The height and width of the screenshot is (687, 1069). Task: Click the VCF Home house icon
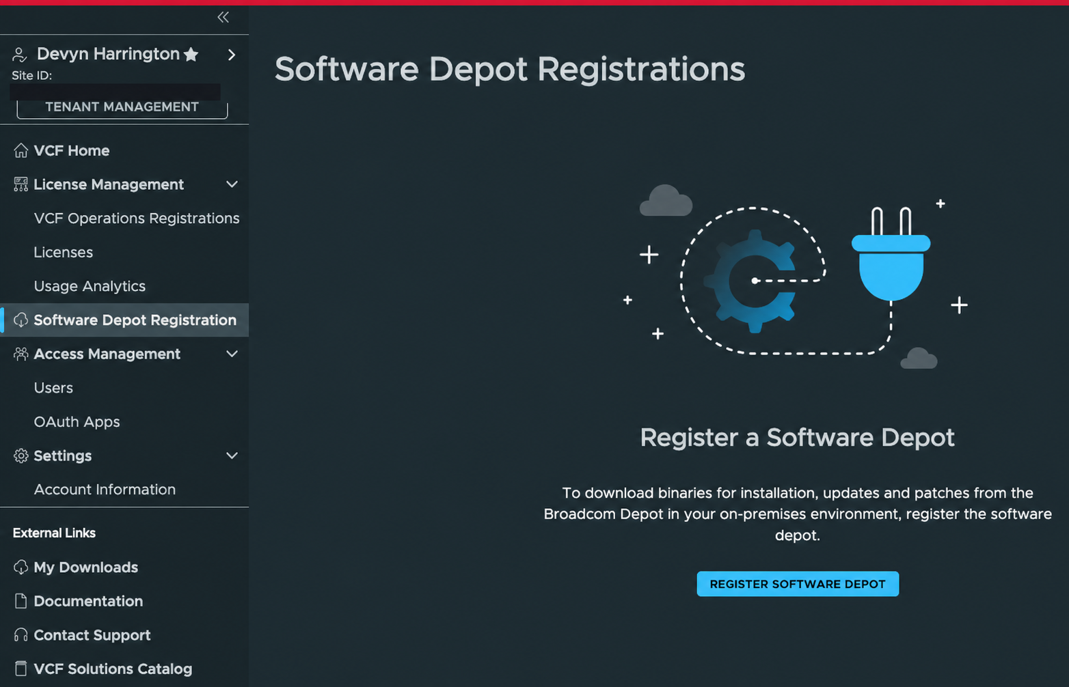click(21, 150)
